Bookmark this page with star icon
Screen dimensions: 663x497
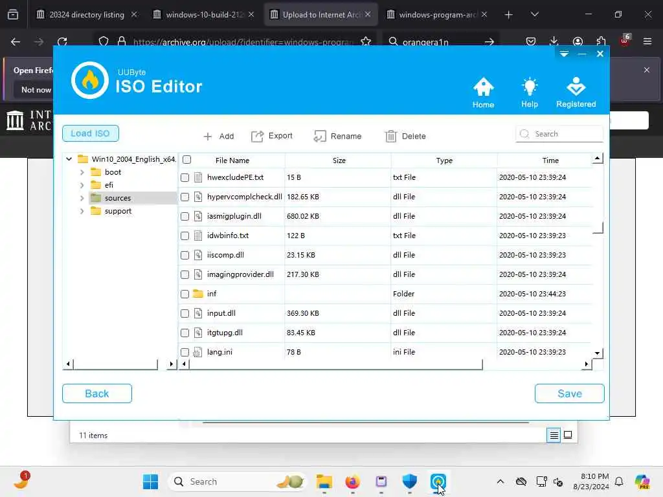pos(366,41)
